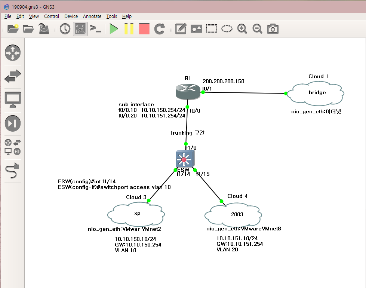Click the Zoom in magnifier icon

pos(242,29)
